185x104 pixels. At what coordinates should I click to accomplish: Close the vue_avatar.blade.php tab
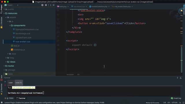tap(132, 7)
